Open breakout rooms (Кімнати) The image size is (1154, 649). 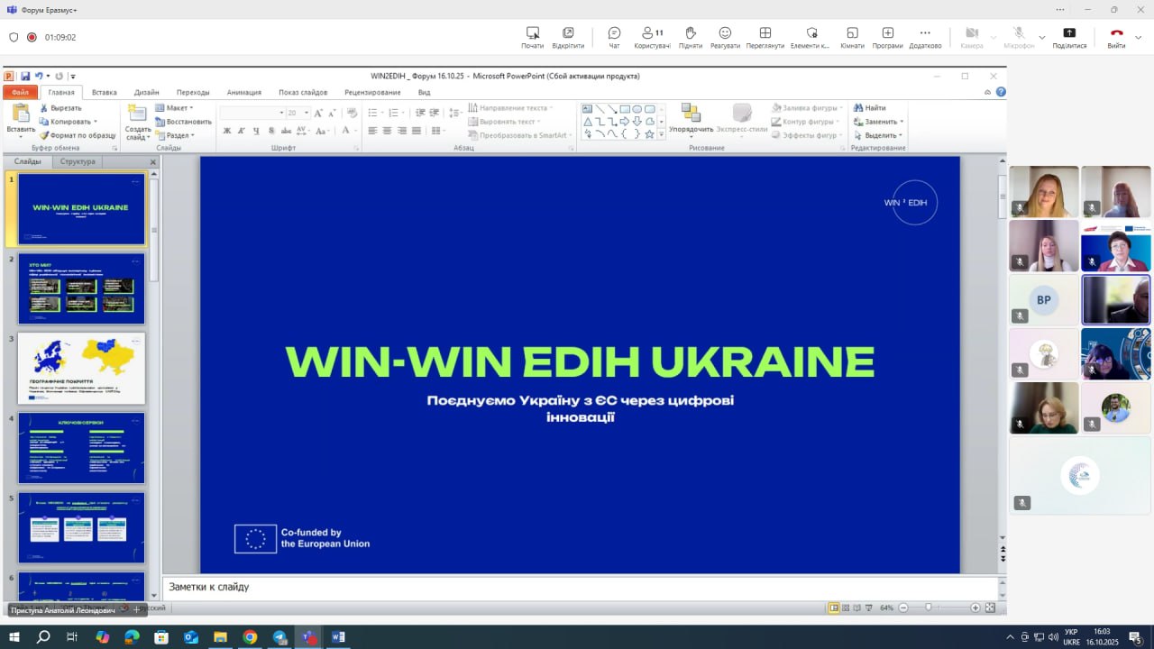pos(852,37)
